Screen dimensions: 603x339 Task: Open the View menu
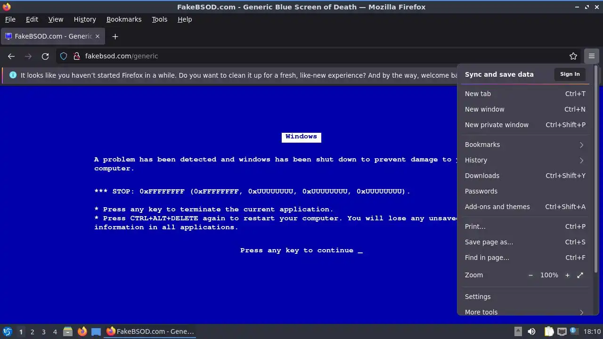click(x=56, y=19)
